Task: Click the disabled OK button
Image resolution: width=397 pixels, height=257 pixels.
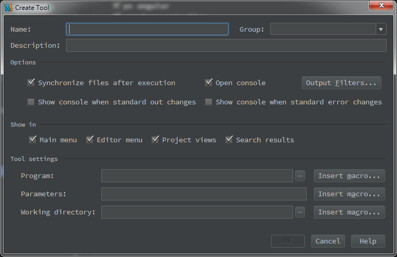Action: 288,241
